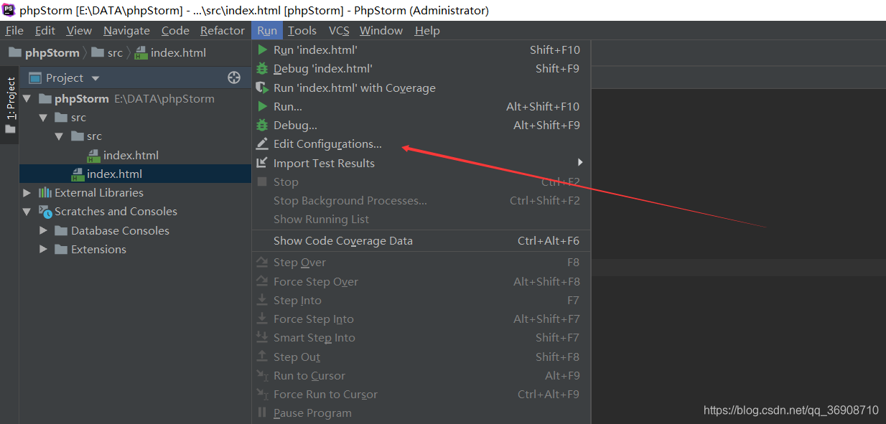The height and width of the screenshot is (424, 886).
Task: Click the 'src' breadcrumb item
Action: [115, 52]
